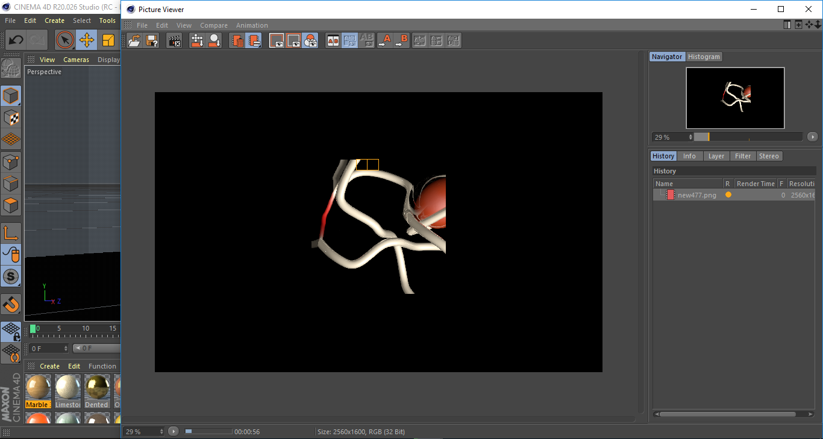Click Save As disk icon
823x439 pixels.
(152, 41)
